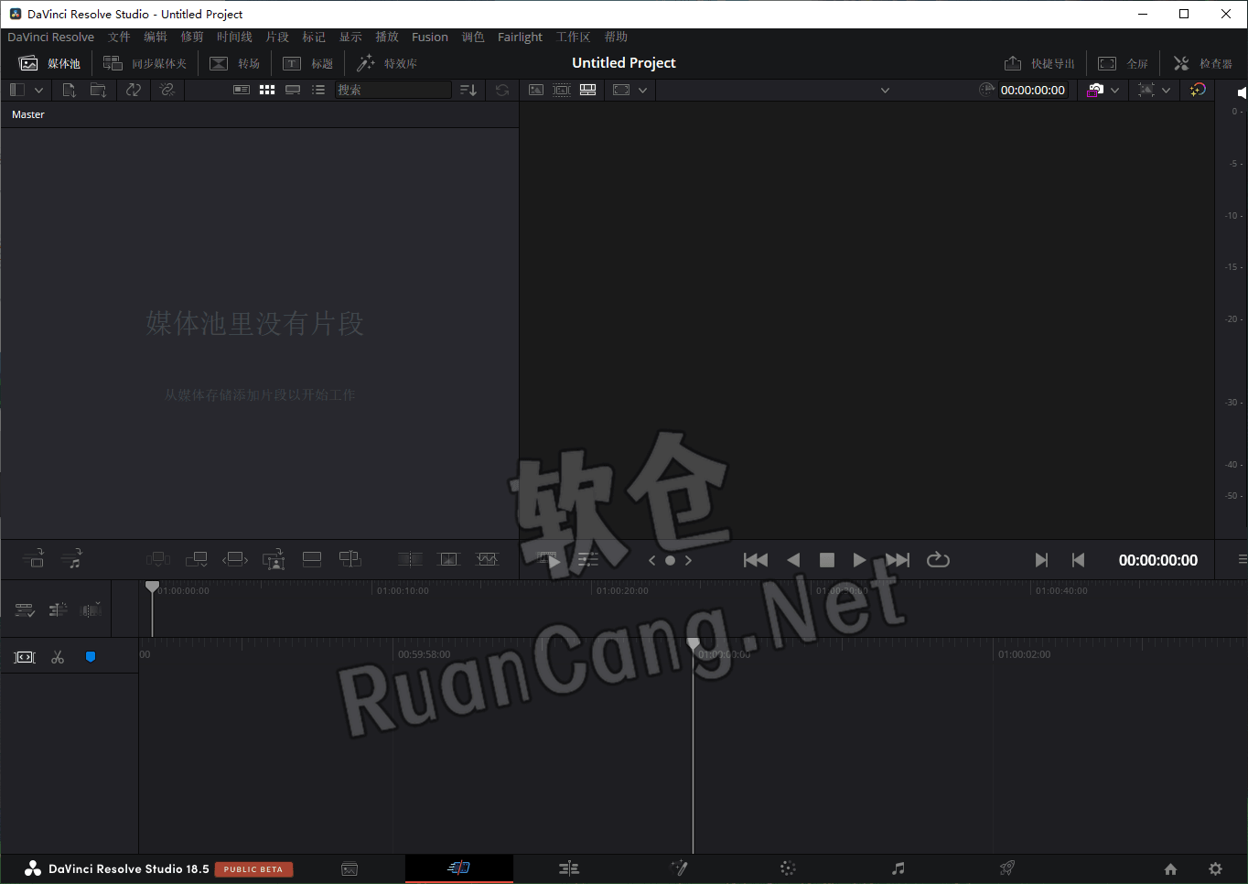The height and width of the screenshot is (884, 1248).
Task: Toggle loop playback
Action: [938, 560]
